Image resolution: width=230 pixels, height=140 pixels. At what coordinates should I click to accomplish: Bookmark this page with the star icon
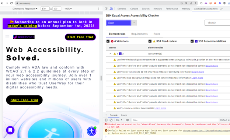[195, 3]
